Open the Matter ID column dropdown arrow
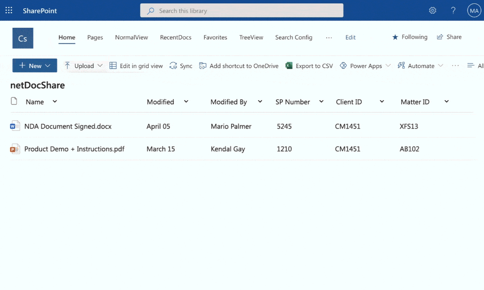 [x=447, y=101]
